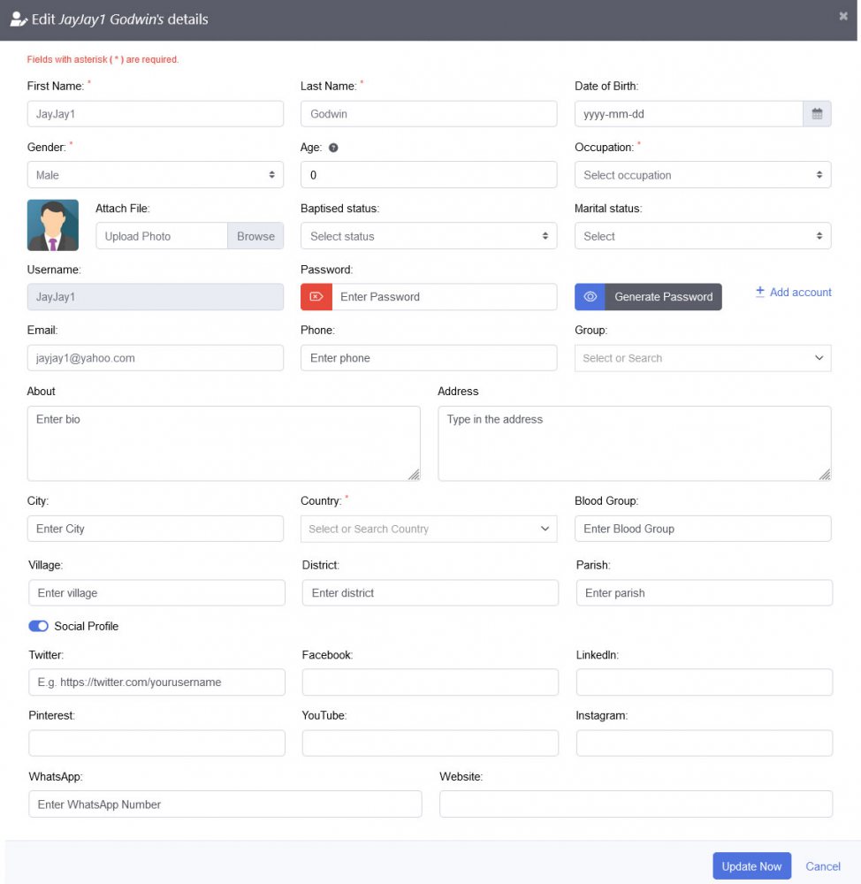Screen dimensions: 861x884
Task: Click the Update Now button
Action: (x=751, y=865)
